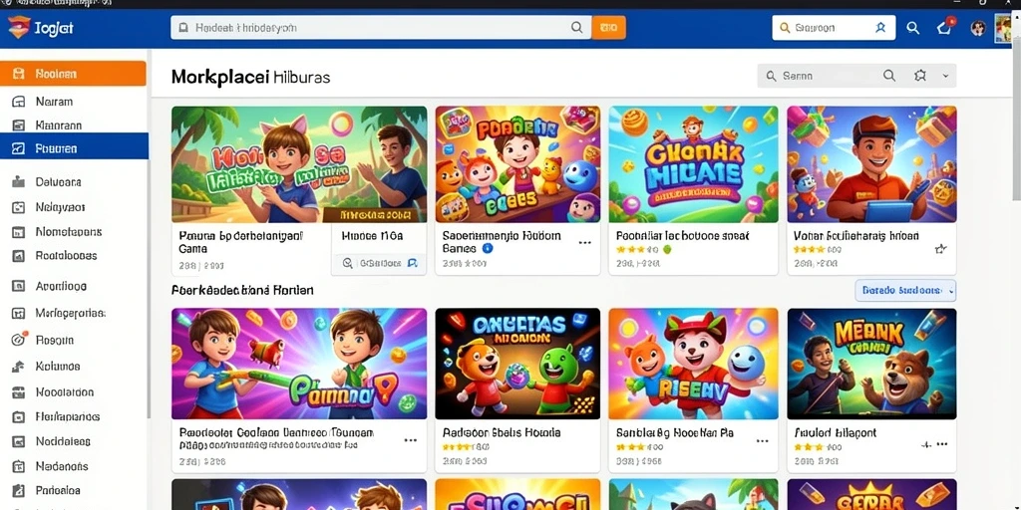1021x510 pixels.
Task: Click the Rootdooaos sidebar icon
Action: pyautogui.click(x=19, y=256)
